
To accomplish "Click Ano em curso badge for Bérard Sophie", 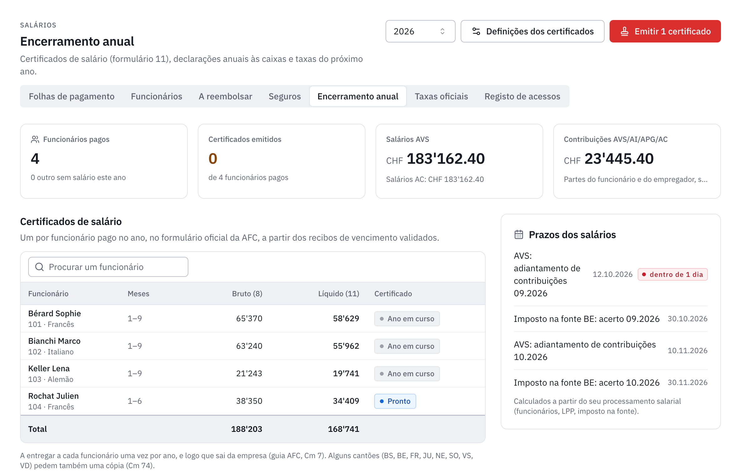I will point(407,318).
